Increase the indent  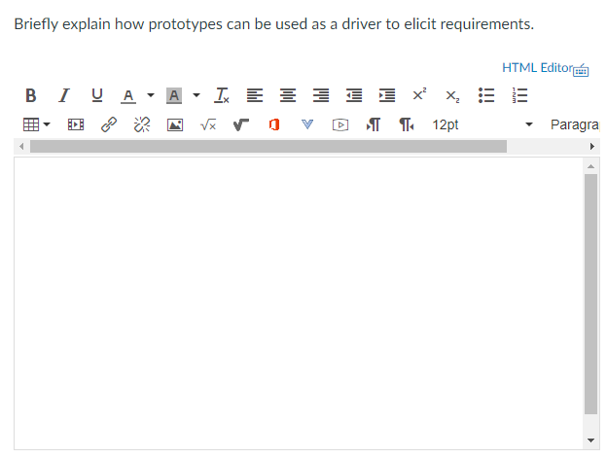tap(387, 95)
